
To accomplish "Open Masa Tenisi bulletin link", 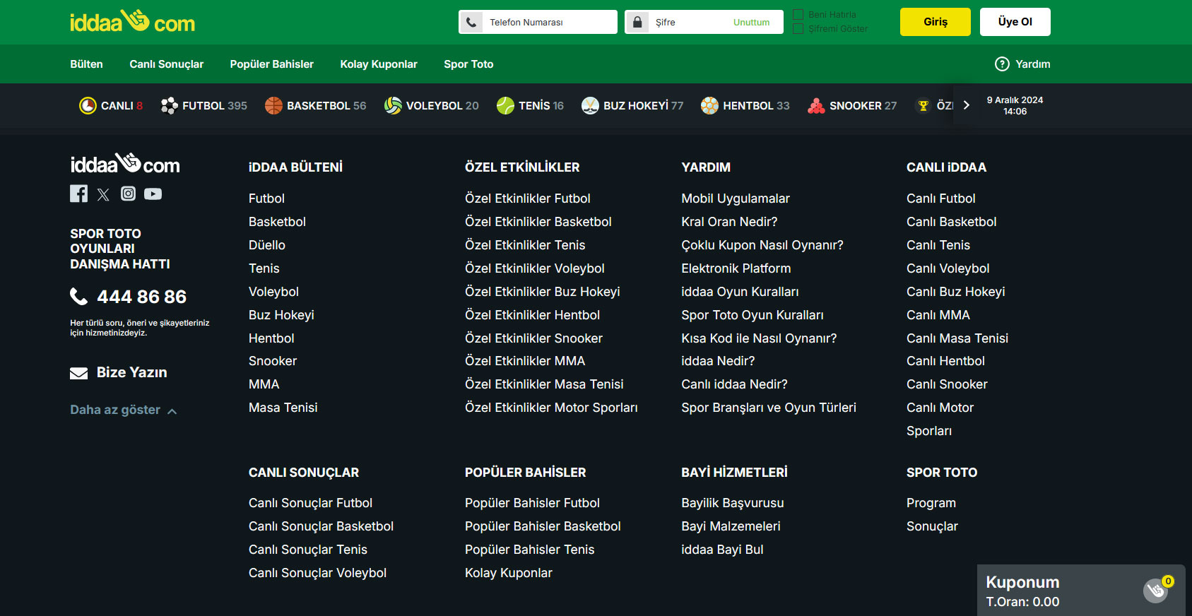I will click(283, 408).
